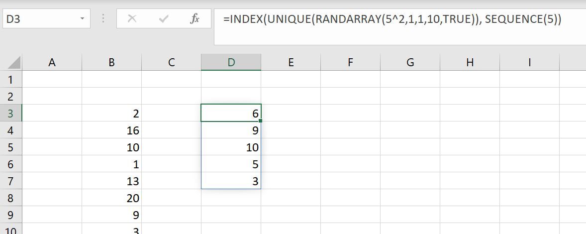The image size is (586, 234).
Task: Select cell B8 containing 20
Action: pos(111,198)
